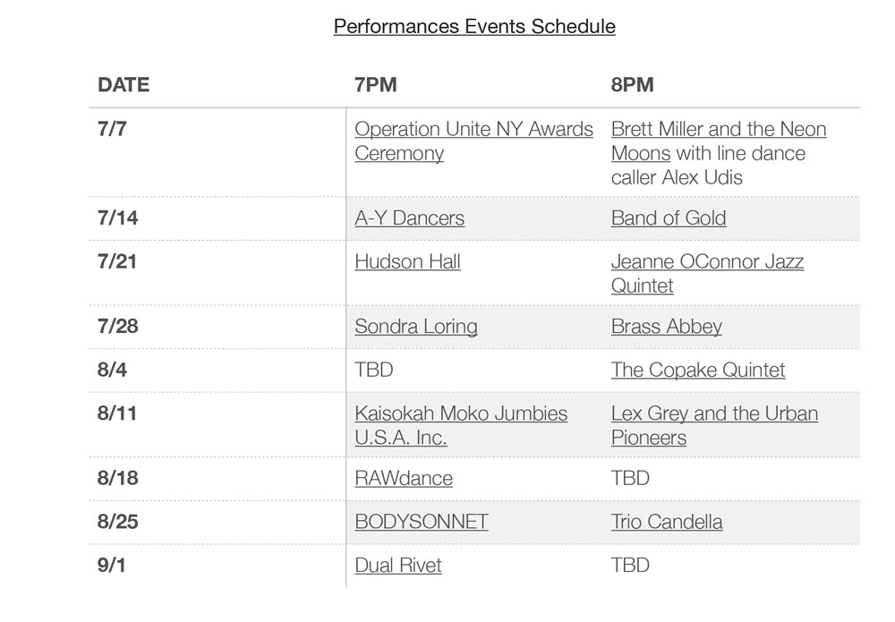895x622 pixels.
Task: Click the Sondra Loring link
Action: [x=416, y=327]
